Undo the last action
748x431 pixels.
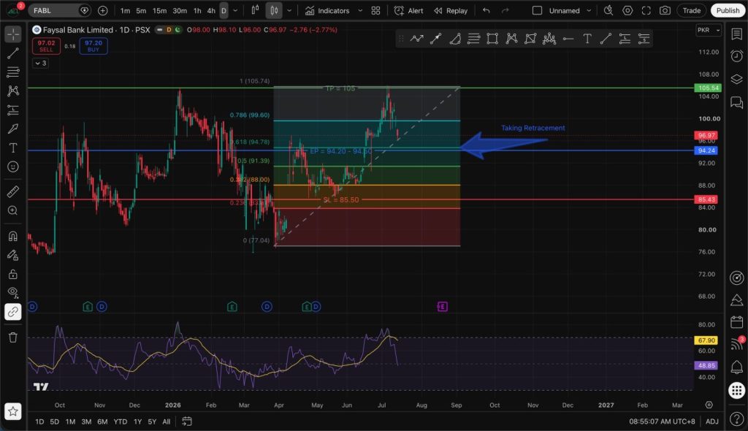(x=486, y=10)
